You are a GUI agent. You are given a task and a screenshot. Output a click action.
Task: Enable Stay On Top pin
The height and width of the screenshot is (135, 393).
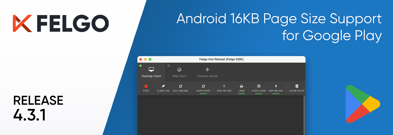click(224, 88)
